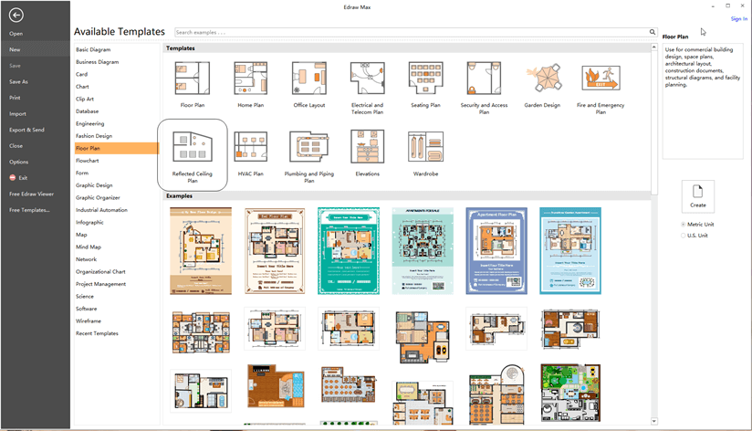This screenshot has width=752, height=431.
Task: Click scrollbar down arrow in templates pane
Action: coord(654,421)
